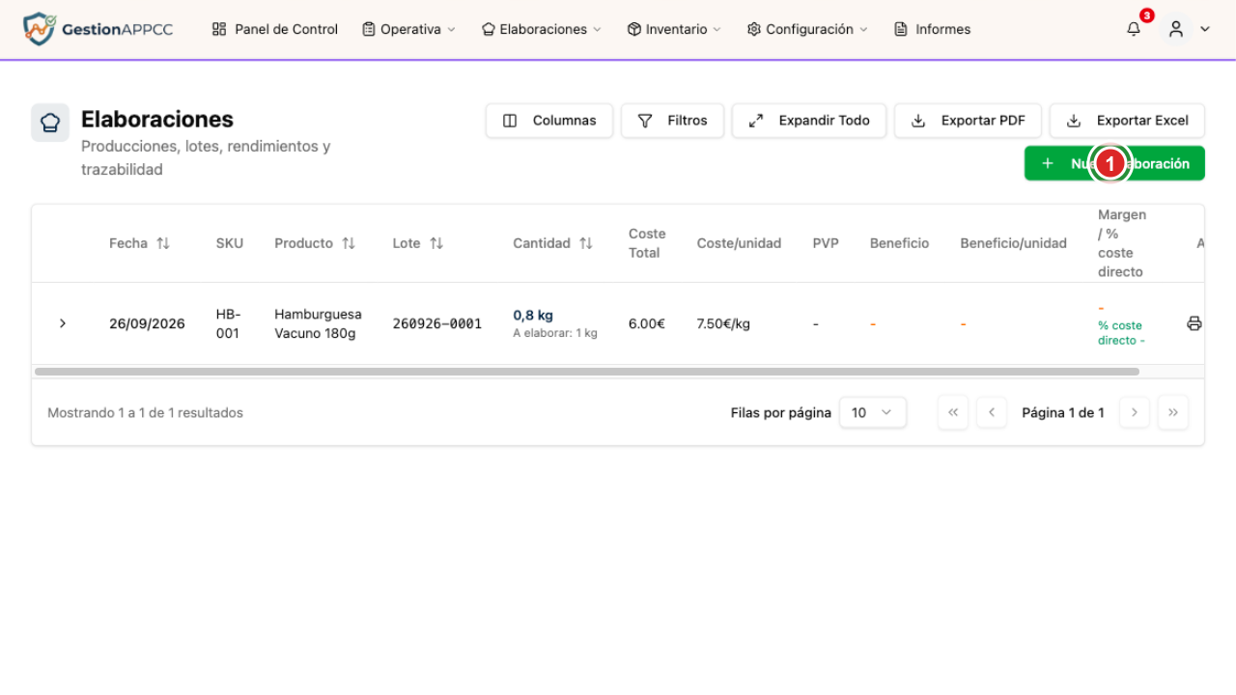Image resolution: width=1236 pixels, height=695 pixels.
Task: Go to the first page of results
Action: tap(953, 412)
